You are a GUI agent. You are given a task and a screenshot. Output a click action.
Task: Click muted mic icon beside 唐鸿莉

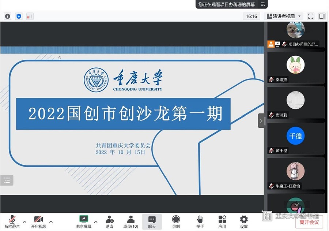click(x=271, y=115)
